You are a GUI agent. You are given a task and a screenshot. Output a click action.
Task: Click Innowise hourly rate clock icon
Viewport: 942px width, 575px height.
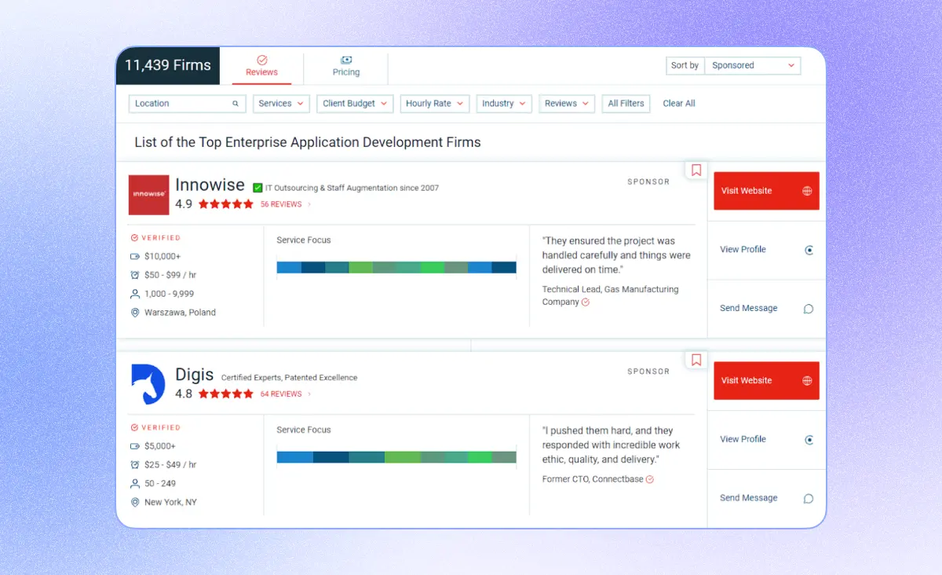(135, 275)
